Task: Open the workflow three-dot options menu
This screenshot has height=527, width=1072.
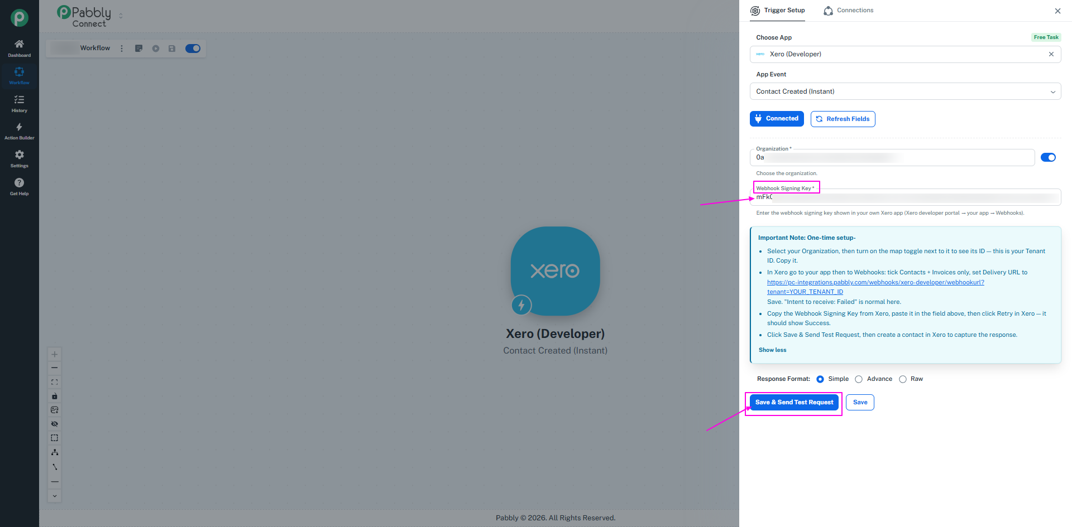Action: point(122,49)
